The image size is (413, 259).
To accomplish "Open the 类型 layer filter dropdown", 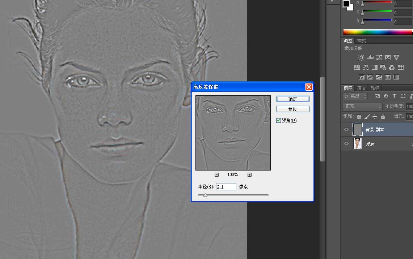I will [355, 96].
